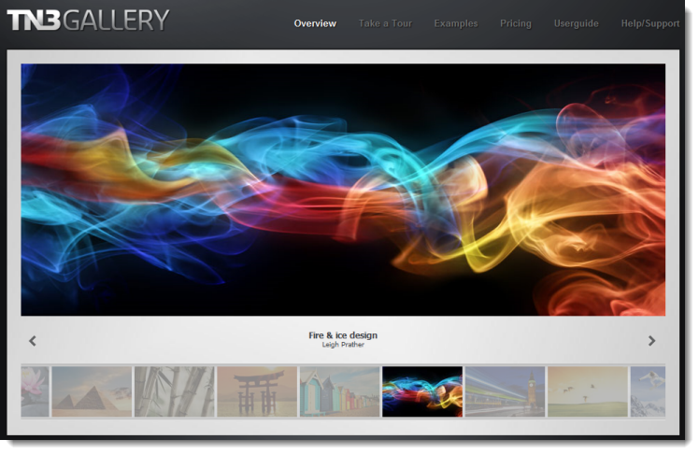The image size is (699, 454).
Task: Select the pyramids thumbnail
Action: [x=92, y=391]
